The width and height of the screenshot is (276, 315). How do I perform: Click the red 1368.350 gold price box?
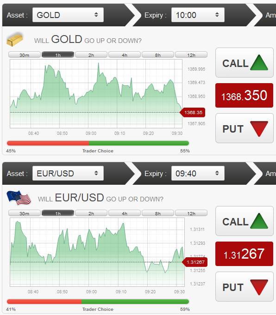(x=244, y=96)
